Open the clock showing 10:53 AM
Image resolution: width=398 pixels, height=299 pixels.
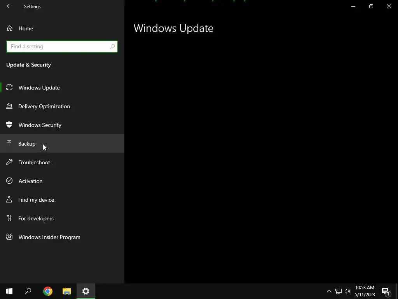click(365, 291)
